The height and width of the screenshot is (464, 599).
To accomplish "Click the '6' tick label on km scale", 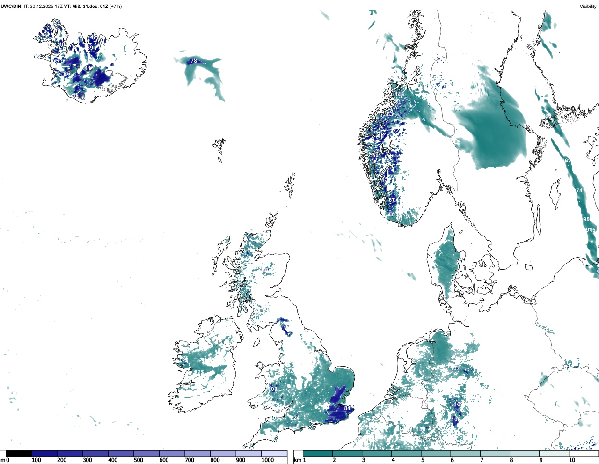I will (x=452, y=461).
